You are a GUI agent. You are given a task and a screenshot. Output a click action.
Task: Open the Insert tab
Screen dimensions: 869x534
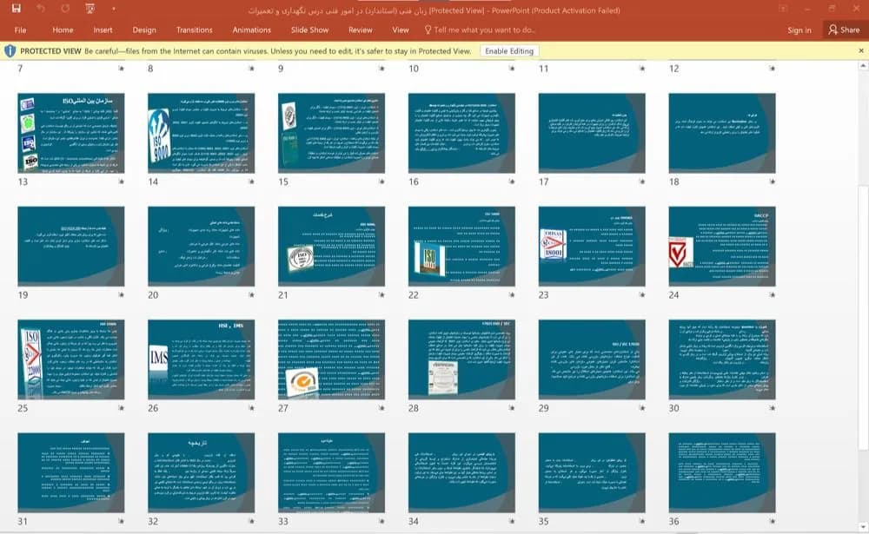103,30
